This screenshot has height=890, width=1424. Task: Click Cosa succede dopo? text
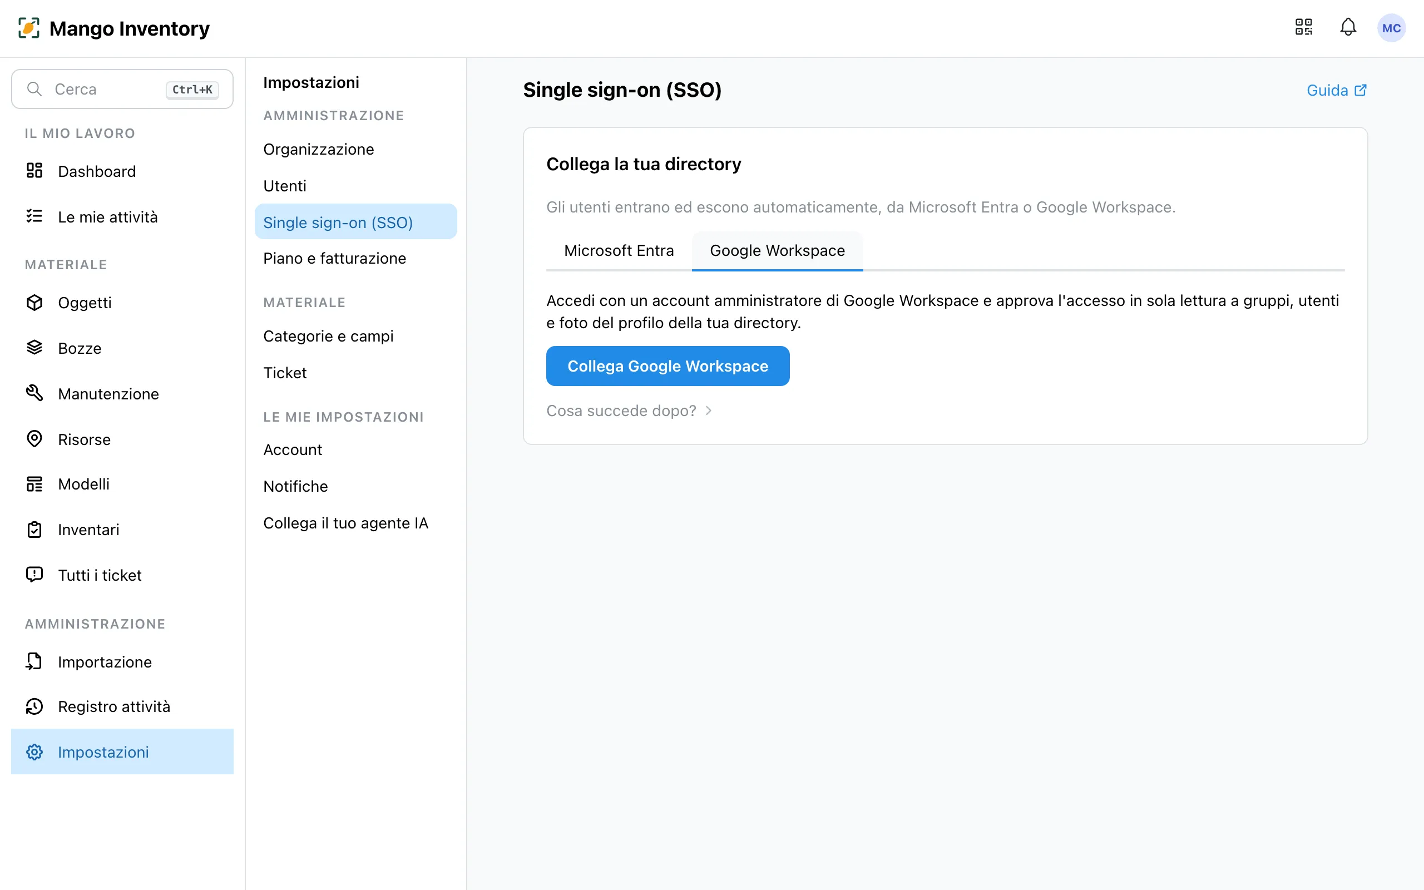click(621, 411)
